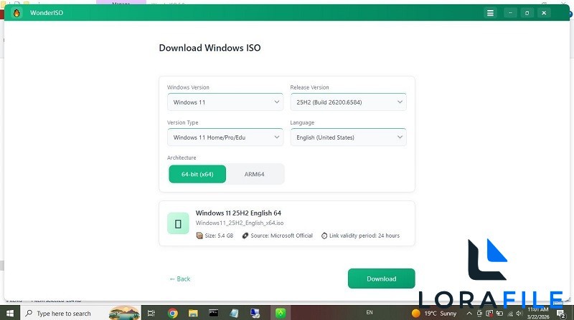Click the Source Microsoft Official icon

pos(245,236)
